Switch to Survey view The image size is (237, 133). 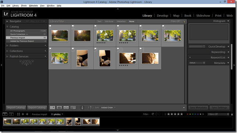click(x=73, y=108)
